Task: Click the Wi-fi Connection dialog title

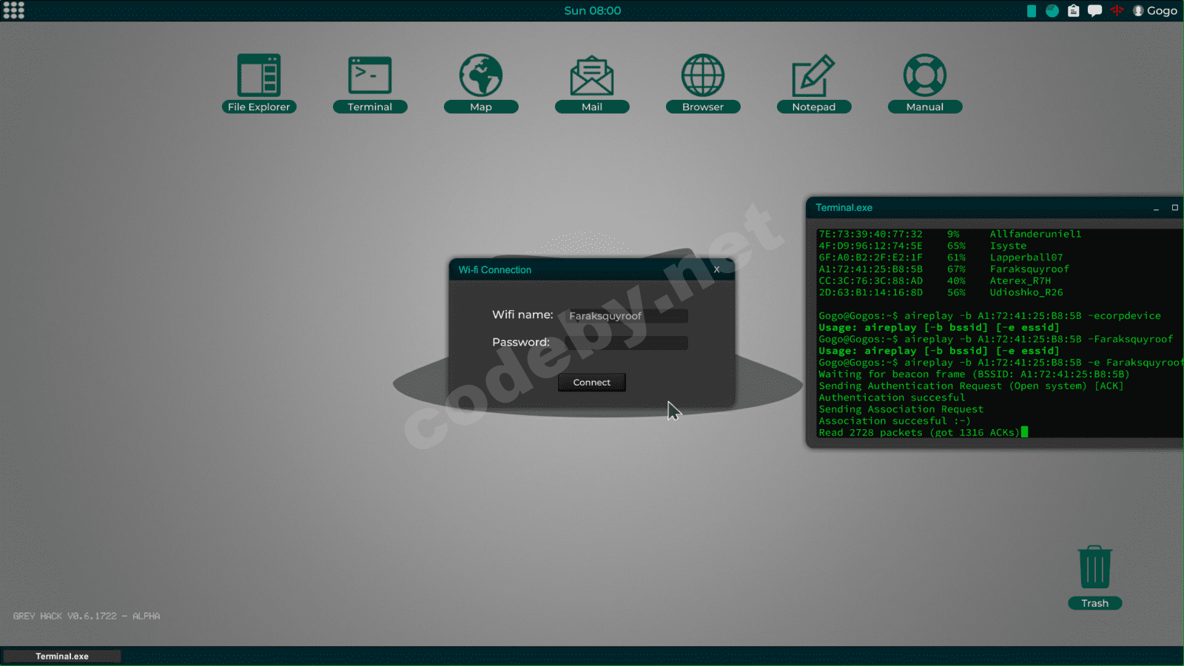Action: click(495, 270)
